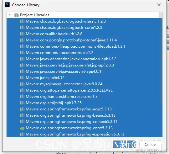This screenshot has width=169, height=154.
Task: Select Maven: javax.servlet.jsp:javax.servlet.jsp-api:2.3.3
Action: pos(84,65)
